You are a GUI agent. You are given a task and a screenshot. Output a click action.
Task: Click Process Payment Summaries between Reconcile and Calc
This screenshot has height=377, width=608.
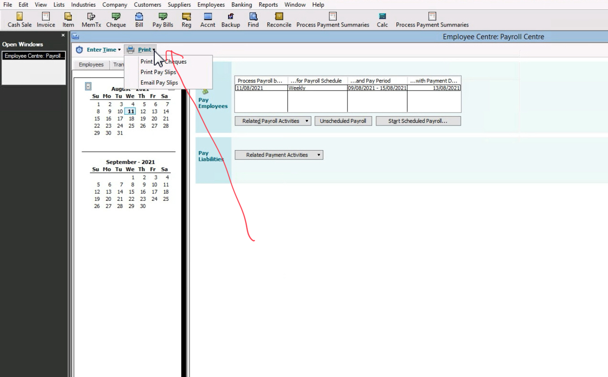[333, 20]
